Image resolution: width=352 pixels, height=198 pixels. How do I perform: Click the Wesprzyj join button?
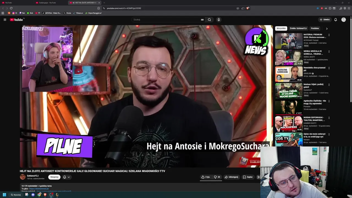pos(54,177)
